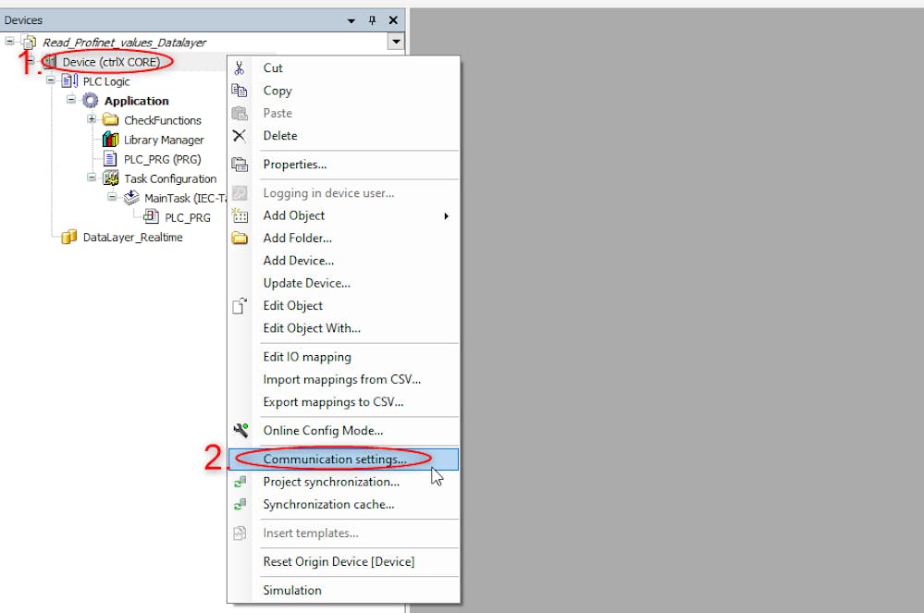Open the Devices panel options arrow
The image size is (924, 613).
coord(351,20)
